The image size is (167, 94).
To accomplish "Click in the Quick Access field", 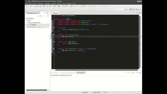I will tap(118, 9).
